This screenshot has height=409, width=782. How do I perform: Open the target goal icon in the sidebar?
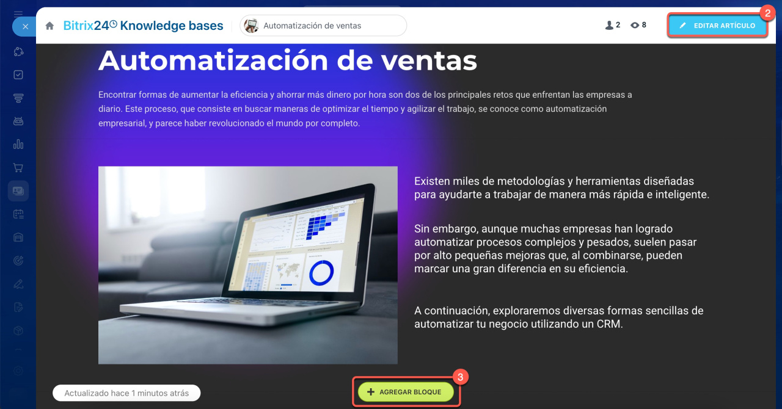pos(18,261)
